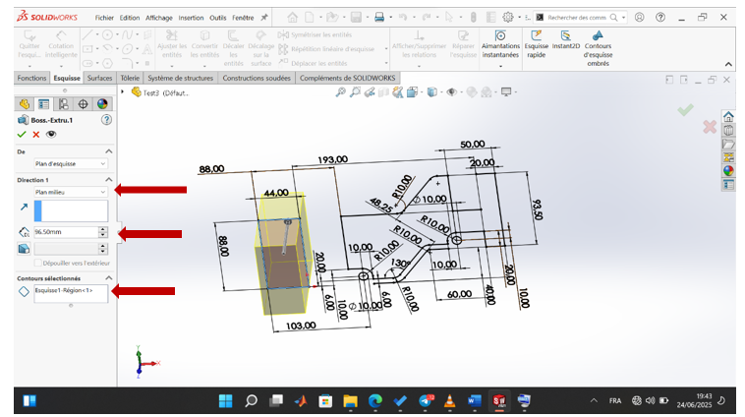Switch to the Fonctions tab
The width and height of the screenshot is (745, 417).
tap(31, 78)
